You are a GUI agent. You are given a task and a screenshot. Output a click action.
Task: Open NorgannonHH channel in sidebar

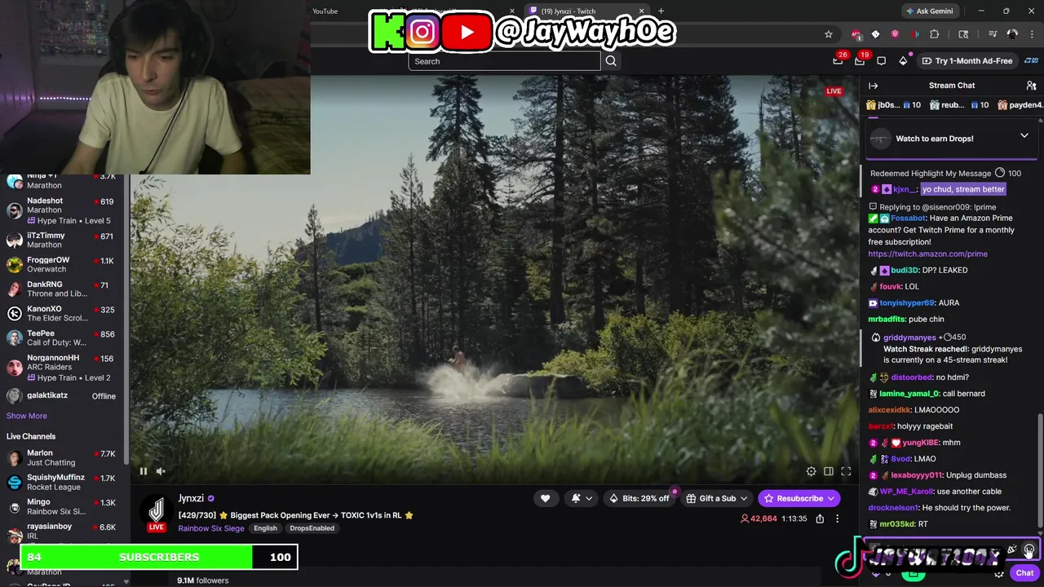[62, 367]
